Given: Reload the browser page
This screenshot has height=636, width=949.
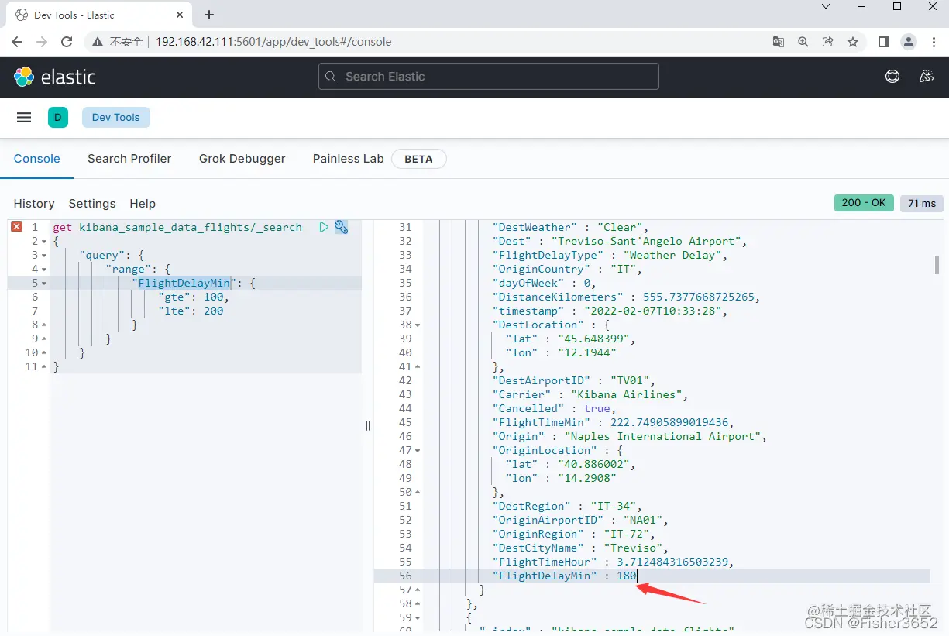Looking at the screenshot, I should (67, 42).
